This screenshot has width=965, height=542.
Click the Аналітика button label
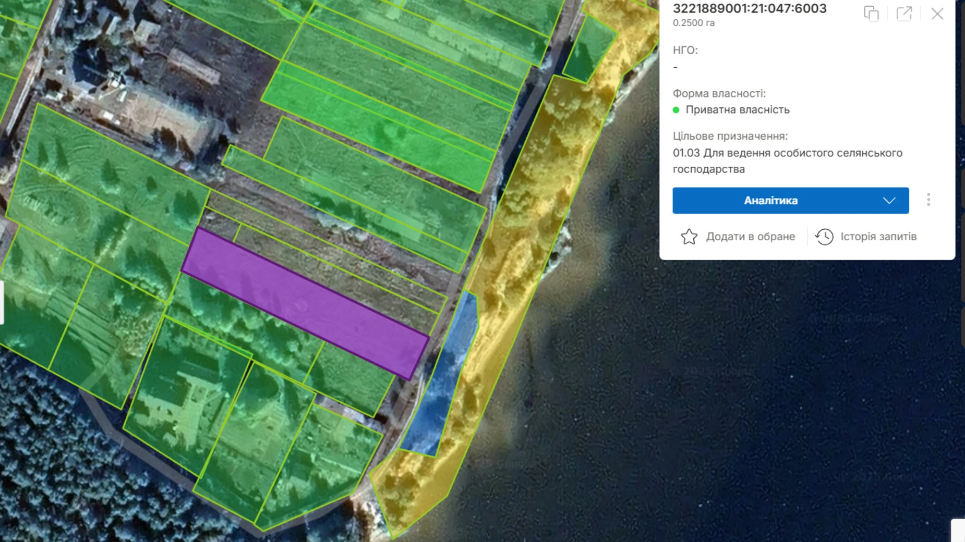pos(770,201)
